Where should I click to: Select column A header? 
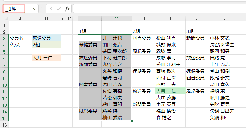[20, 19]
